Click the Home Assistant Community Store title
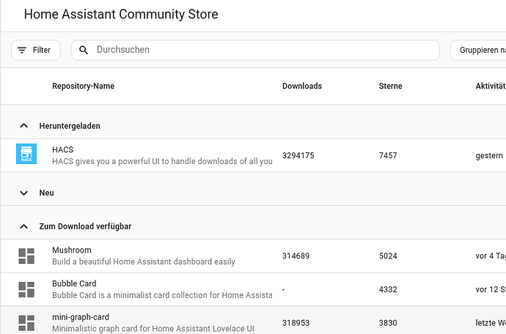This screenshot has height=334, width=506. 121,14
